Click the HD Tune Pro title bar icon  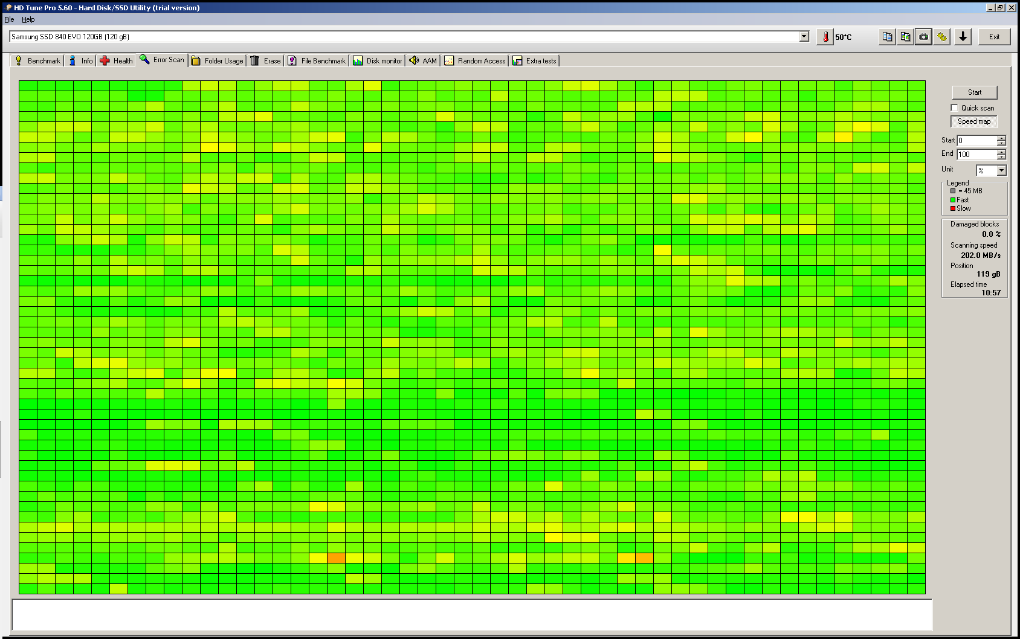[x=8, y=8]
